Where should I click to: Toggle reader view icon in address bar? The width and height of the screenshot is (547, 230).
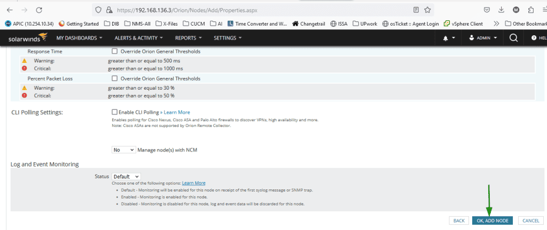click(x=416, y=10)
